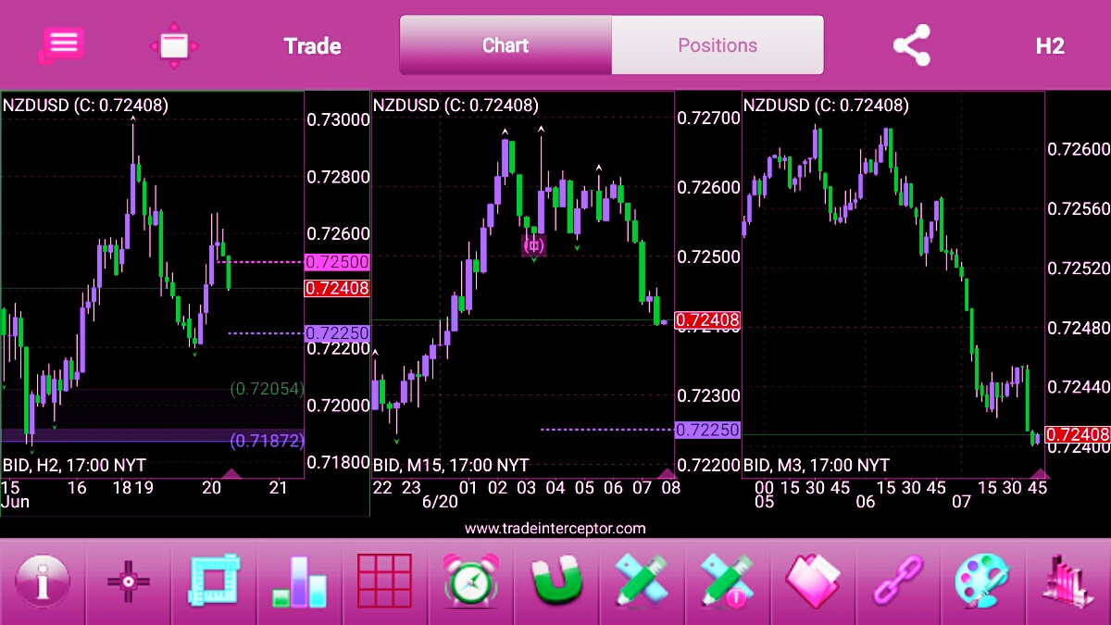The height and width of the screenshot is (625, 1111).
Task: Open the bar chart type icon
Action: [x=299, y=582]
